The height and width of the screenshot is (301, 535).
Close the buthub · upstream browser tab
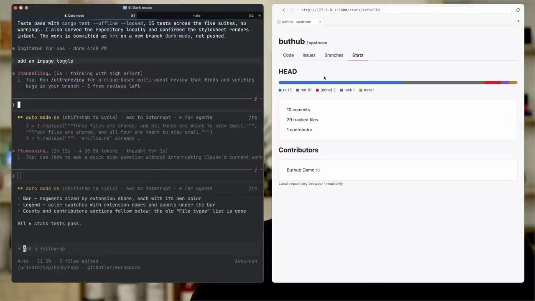[x=320, y=22]
